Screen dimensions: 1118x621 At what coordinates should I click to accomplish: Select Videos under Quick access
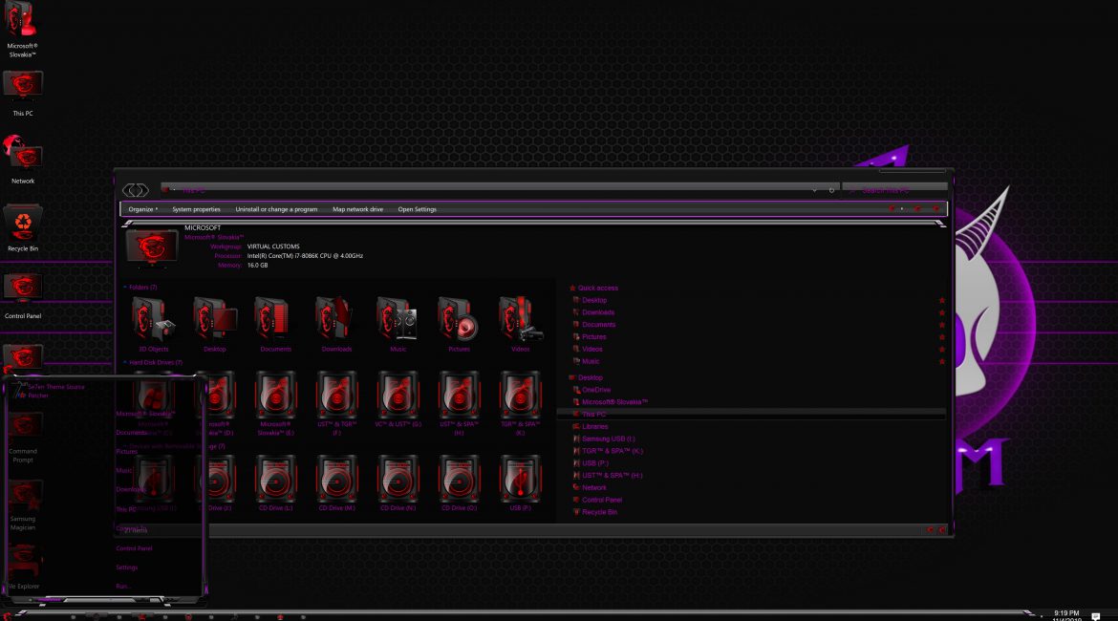(x=591, y=350)
